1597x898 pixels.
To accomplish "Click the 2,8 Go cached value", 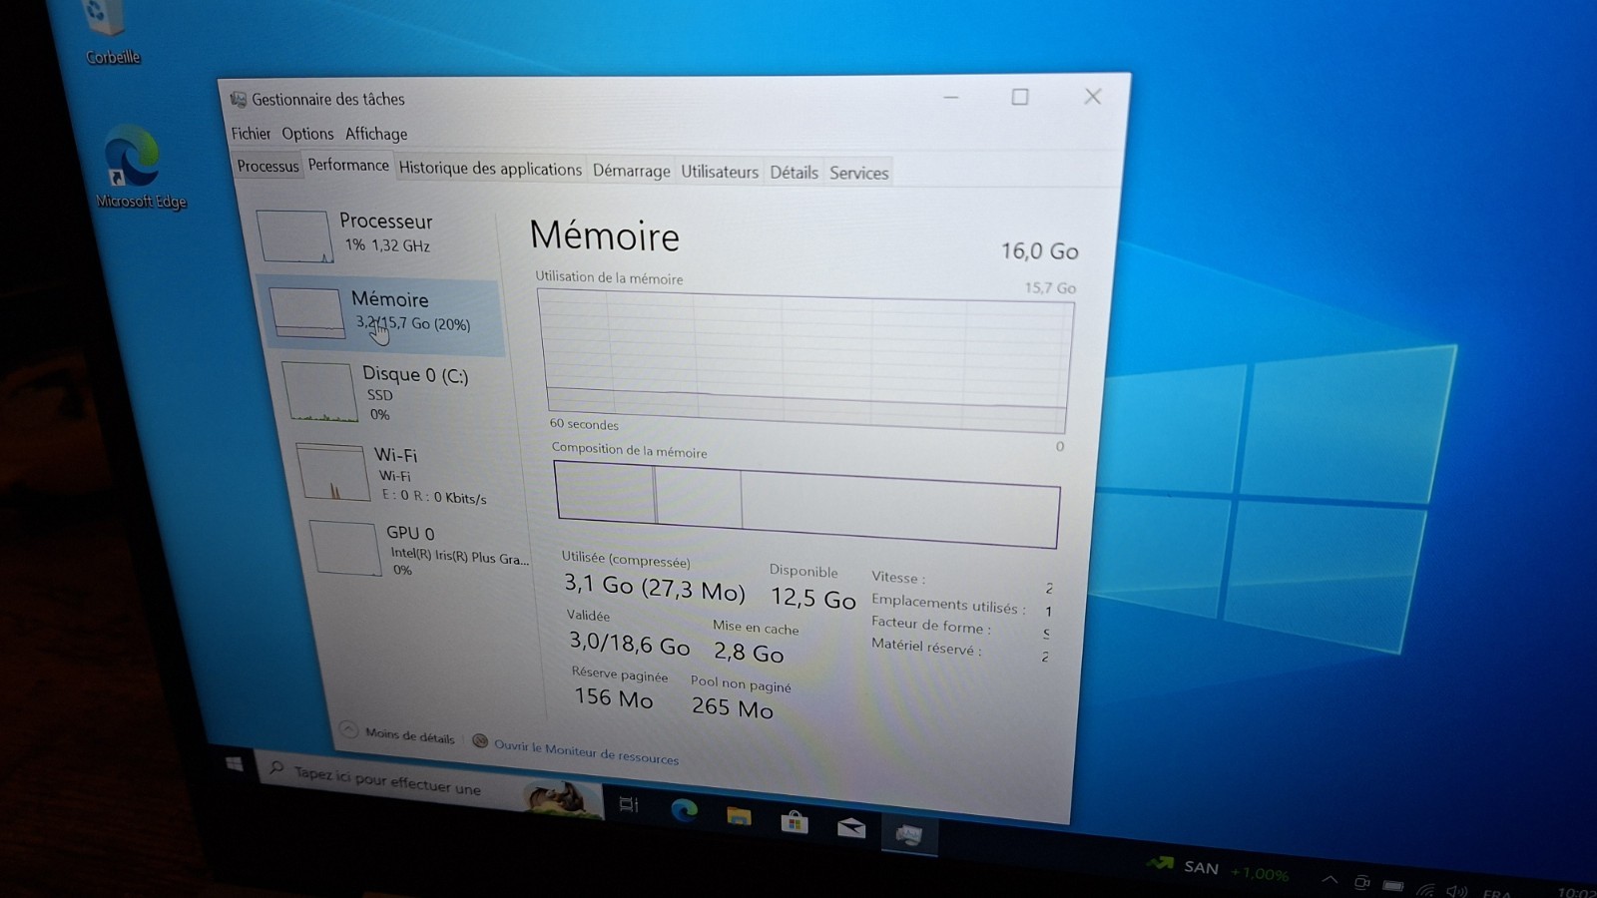I will point(749,653).
